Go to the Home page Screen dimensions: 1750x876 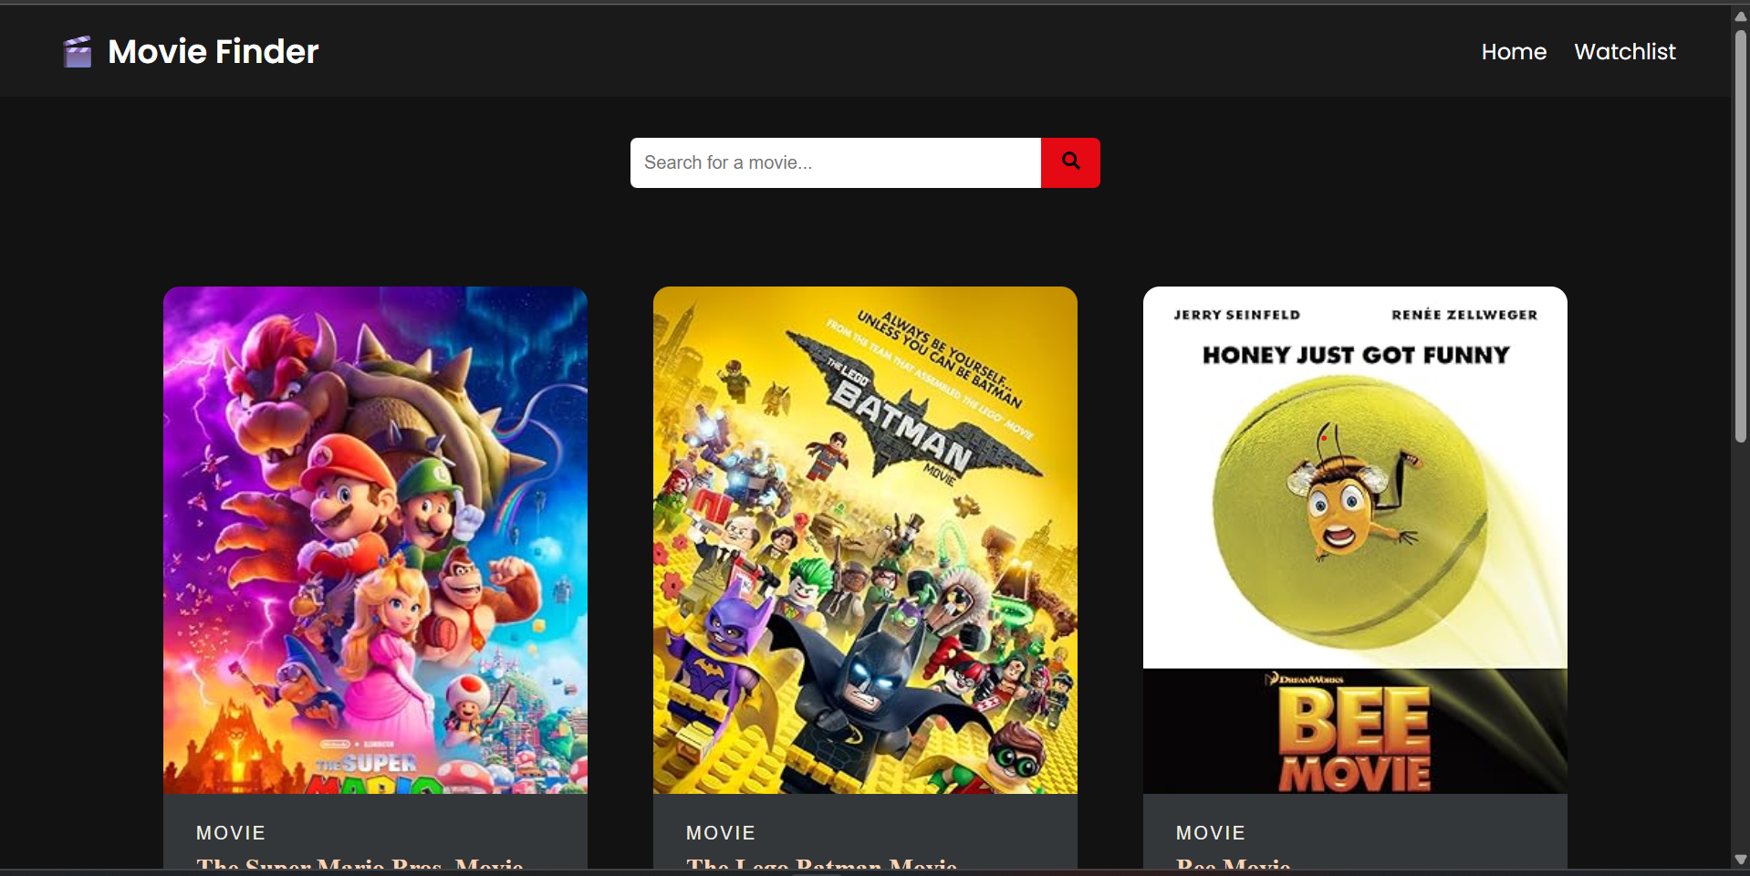[x=1514, y=52]
